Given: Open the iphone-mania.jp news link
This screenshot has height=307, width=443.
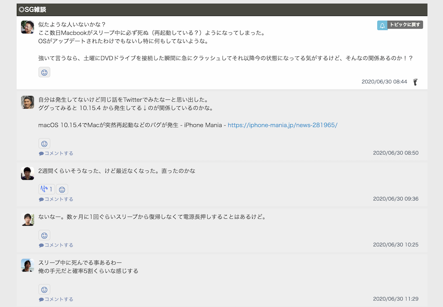Looking at the screenshot, I should 282,125.
